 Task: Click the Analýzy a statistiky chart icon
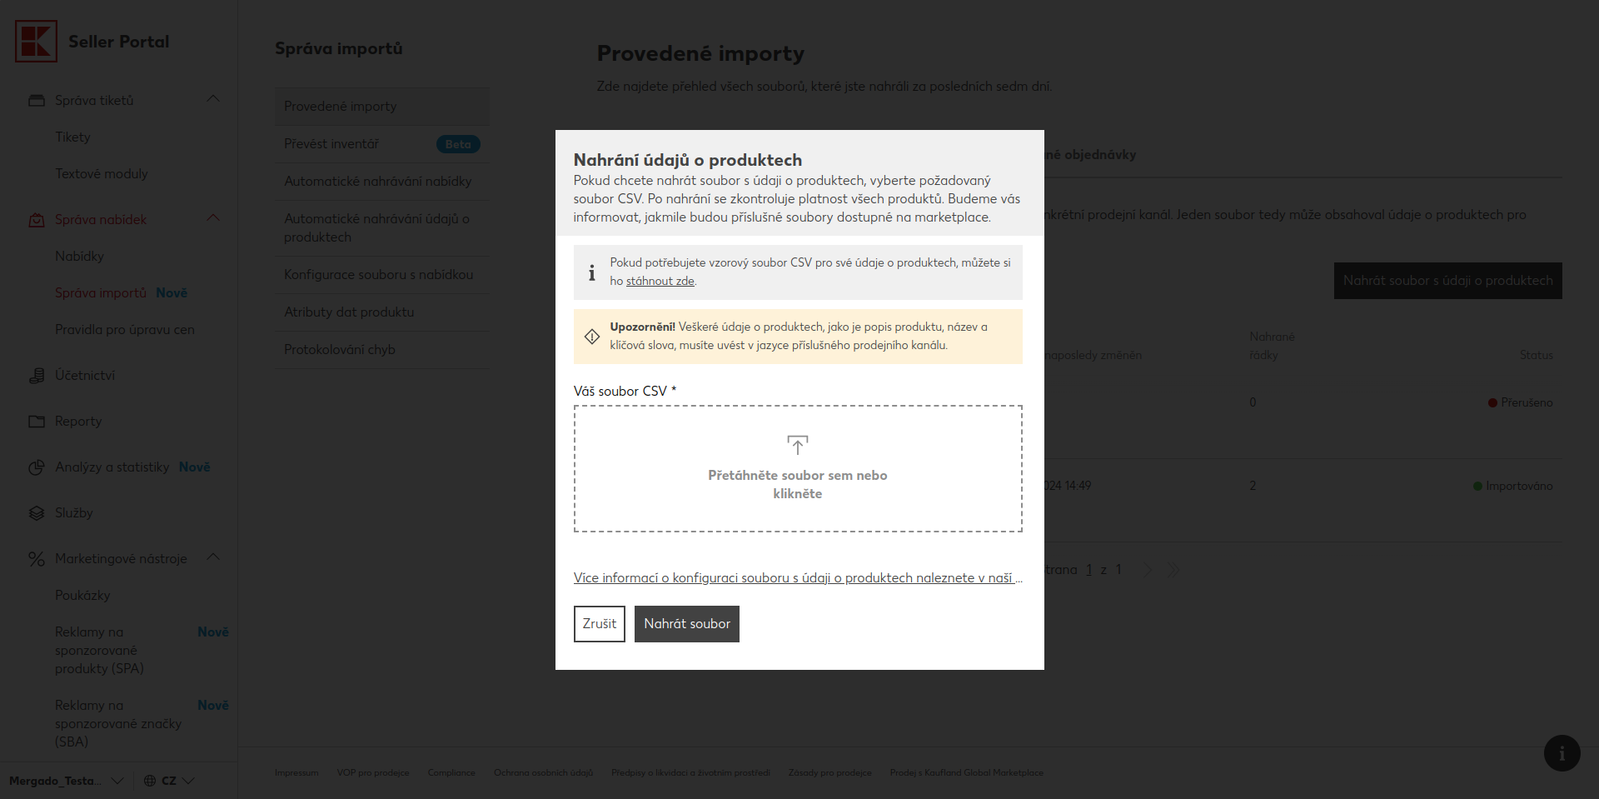37,467
